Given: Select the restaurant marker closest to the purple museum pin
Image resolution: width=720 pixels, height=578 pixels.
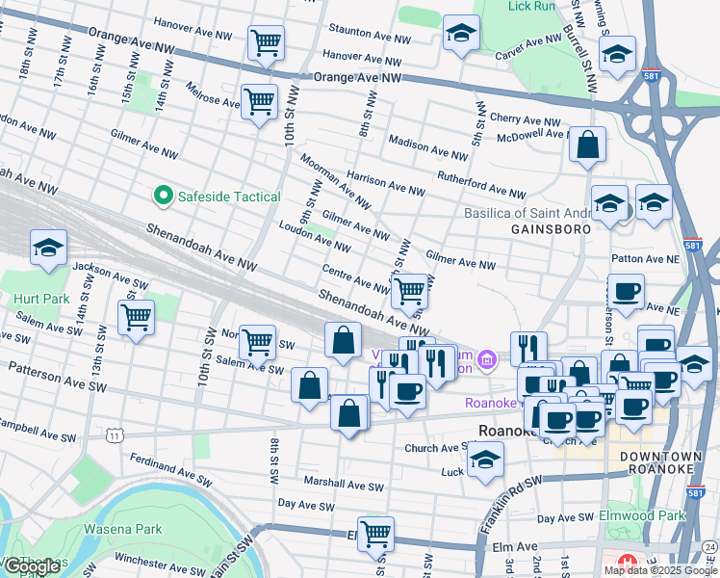Looking at the screenshot, I should point(437,366).
